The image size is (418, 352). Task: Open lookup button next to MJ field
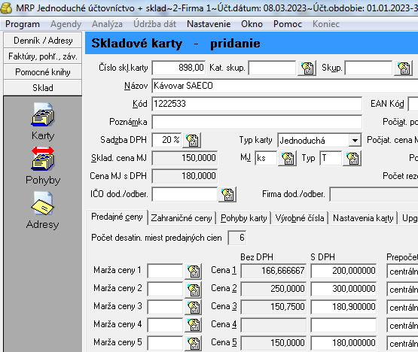click(288, 159)
